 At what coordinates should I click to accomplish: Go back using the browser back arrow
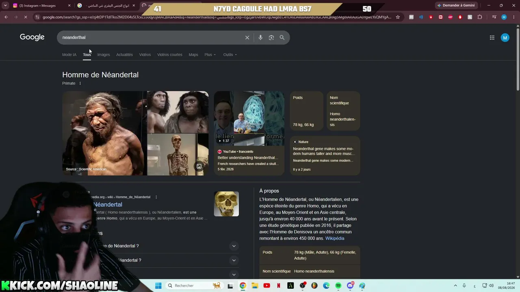(x=6, y=17)
